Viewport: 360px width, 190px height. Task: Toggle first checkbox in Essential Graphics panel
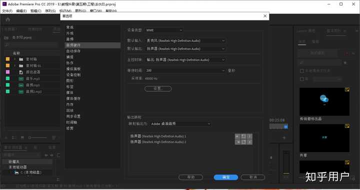[x=302, y=71]
